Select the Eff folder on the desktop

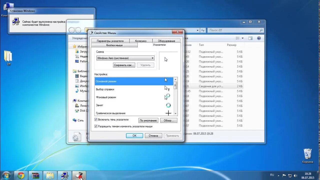tap(8, 58)
